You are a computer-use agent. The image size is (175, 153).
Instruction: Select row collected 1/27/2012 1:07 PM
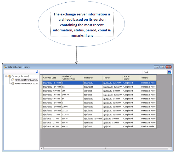click(99, 95)
